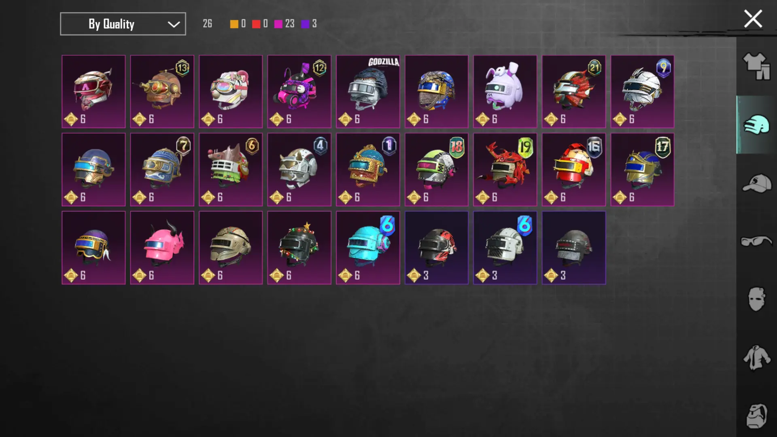Open the face mask category icon
Screen dimensions: 777x437
(756, 299)
